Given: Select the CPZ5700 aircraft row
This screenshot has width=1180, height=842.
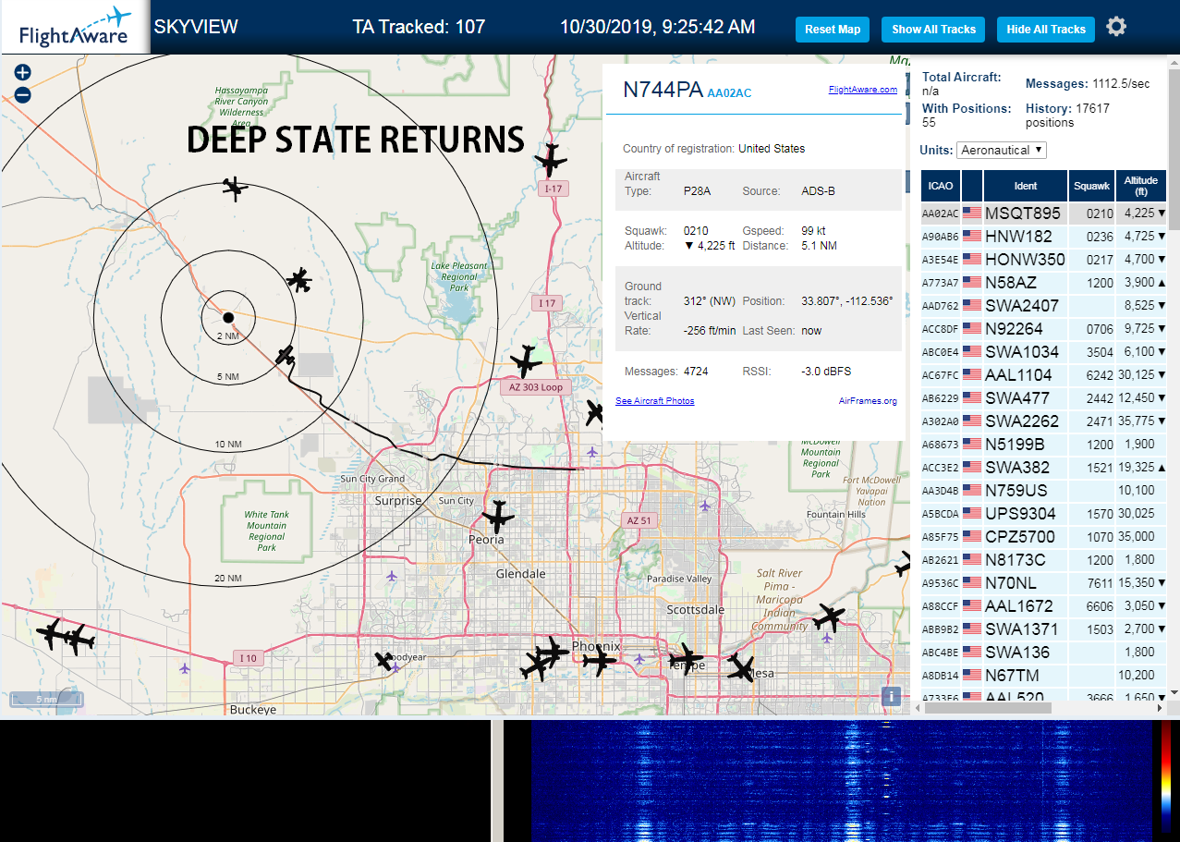Looking at the screenshot, I should click(x=1043, y=537).
